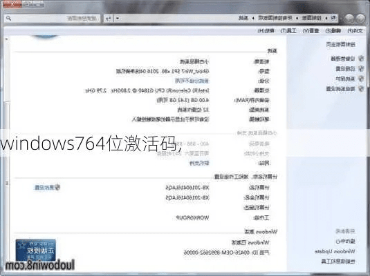Screen dimensions: 370x276
Task: Click the shield icon beside 高级系统设置
Action: pyautogui.click(x=361, y=88)
